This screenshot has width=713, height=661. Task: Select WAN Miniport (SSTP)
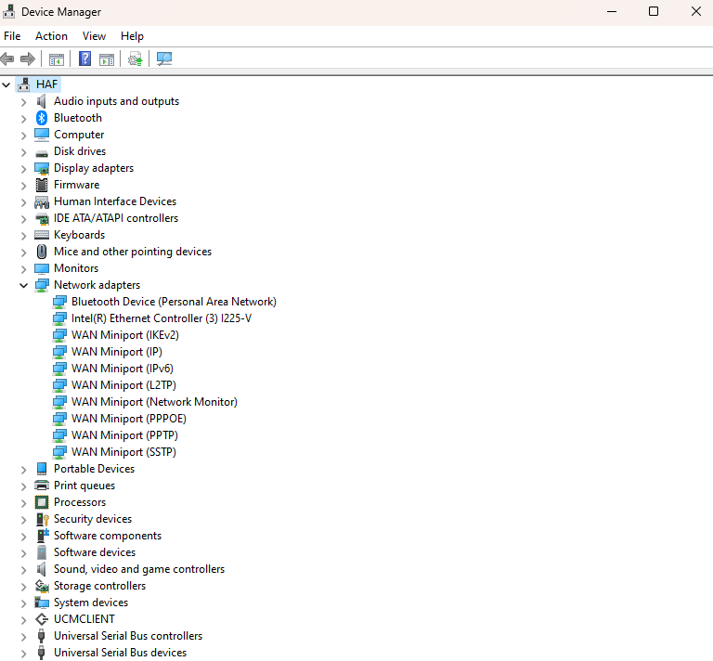pos(123,452)
